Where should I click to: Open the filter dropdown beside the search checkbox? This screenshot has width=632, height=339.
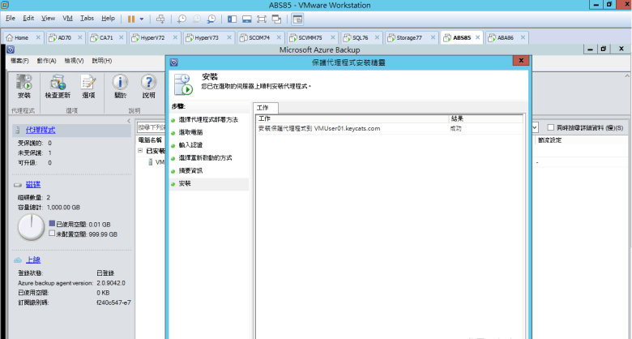pos(535,127)
